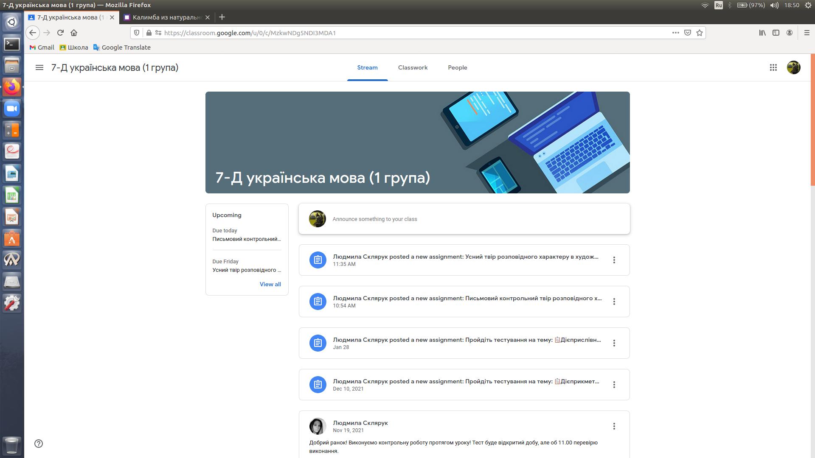Open the Школа bookmark
815x458 pixels.
point(74,47)
